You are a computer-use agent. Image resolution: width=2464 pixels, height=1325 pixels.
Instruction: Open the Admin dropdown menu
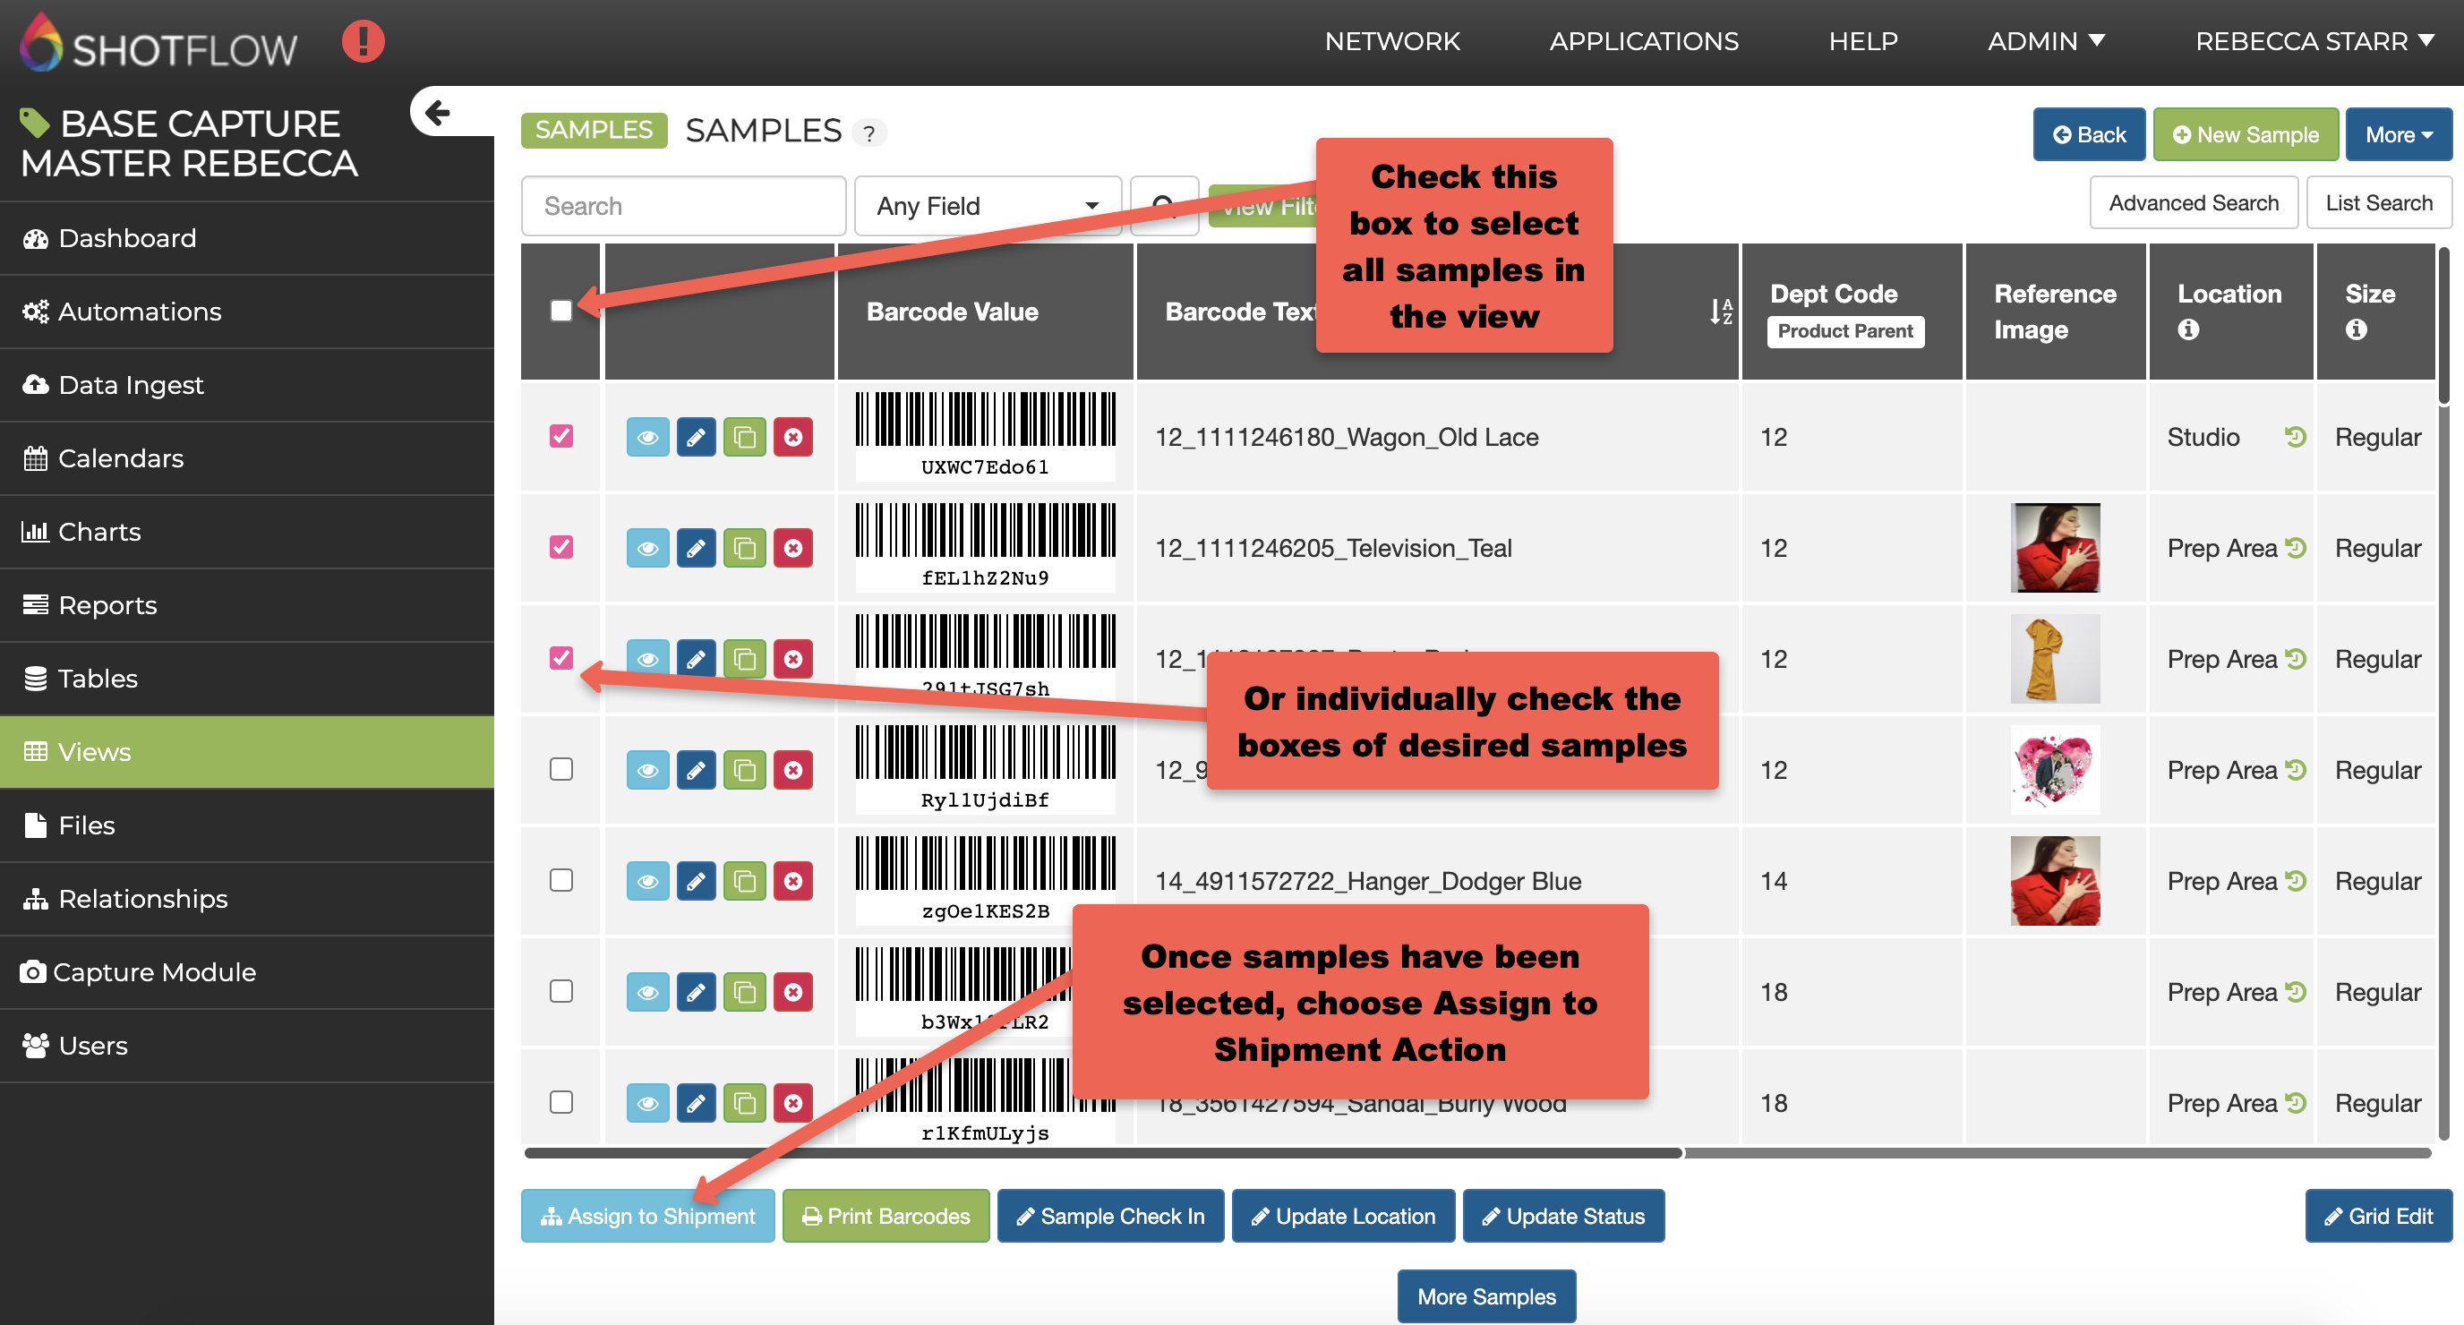pos(2045,41)
